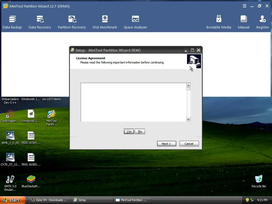Switch to MiniTool Partition taskbar item
The width and height of the screenshot is (272, 204).
pyautogui.click(x=132, y=200)
